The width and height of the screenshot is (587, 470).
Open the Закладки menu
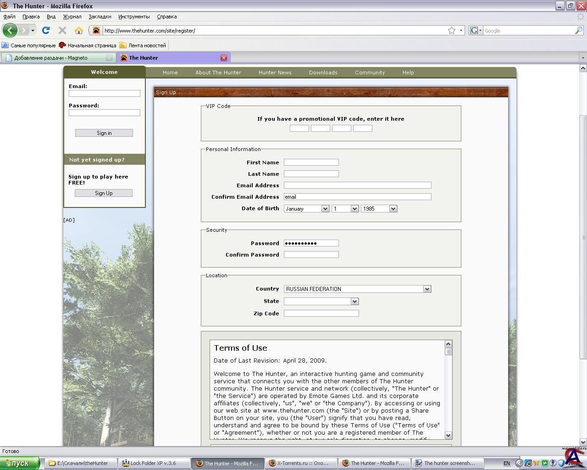tap(100, 17)
